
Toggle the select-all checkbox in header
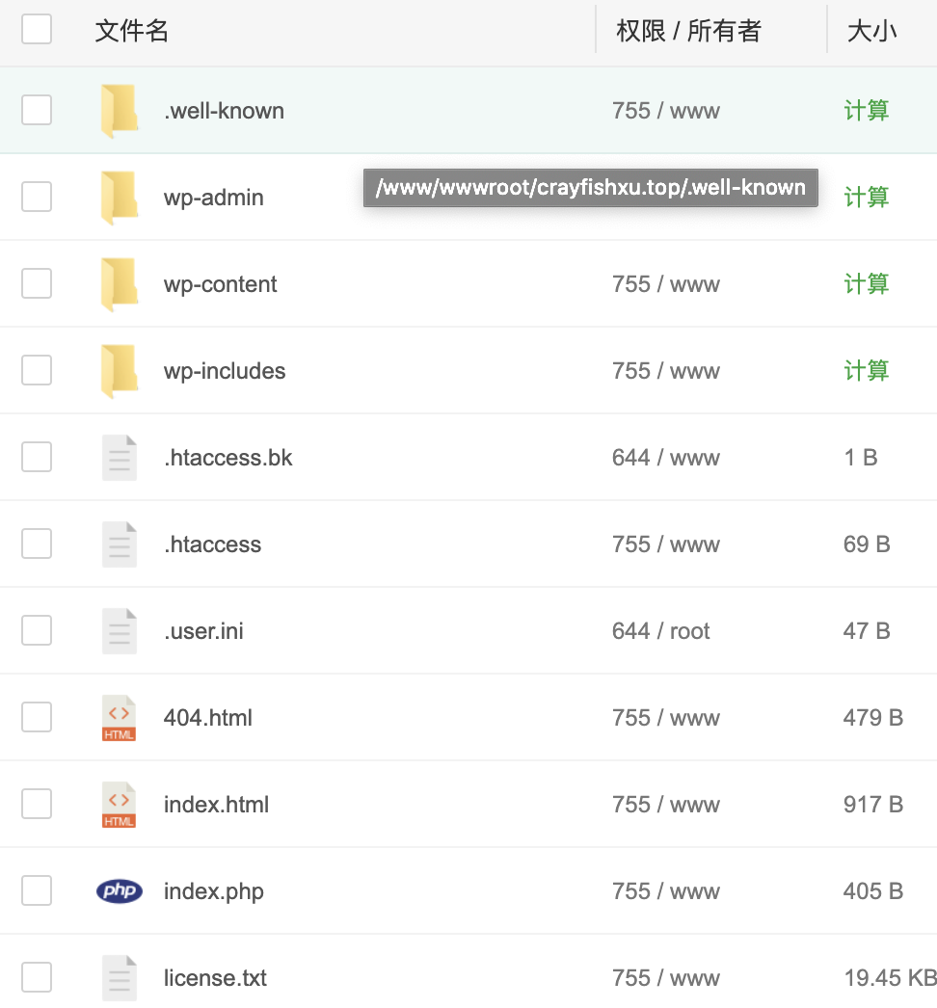[x=37, y=29]
